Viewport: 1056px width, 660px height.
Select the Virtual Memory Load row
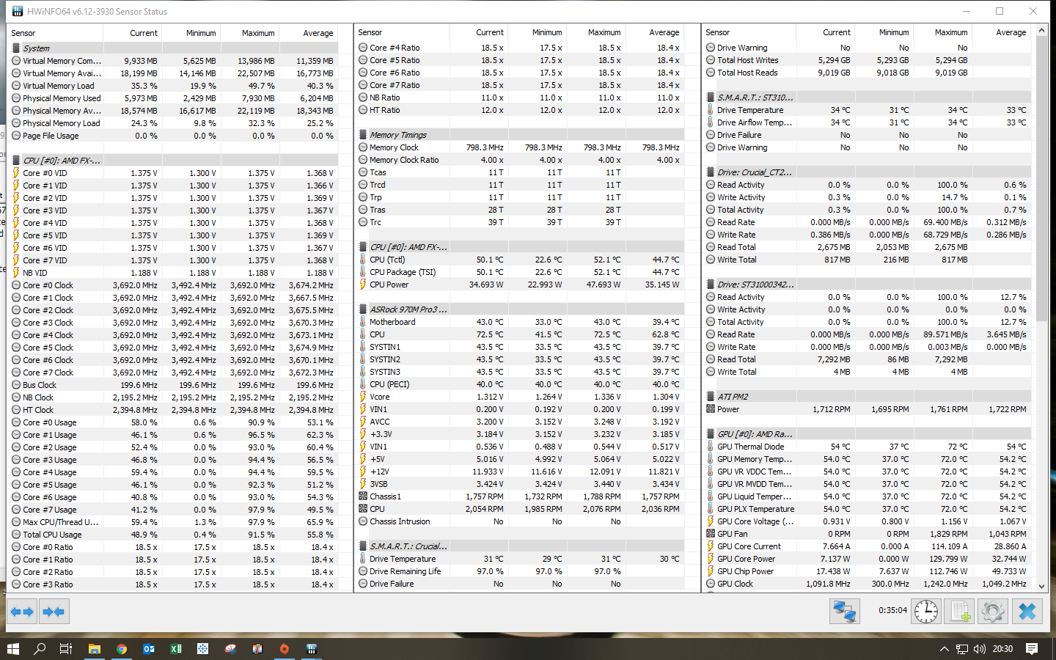coord(174,86)
